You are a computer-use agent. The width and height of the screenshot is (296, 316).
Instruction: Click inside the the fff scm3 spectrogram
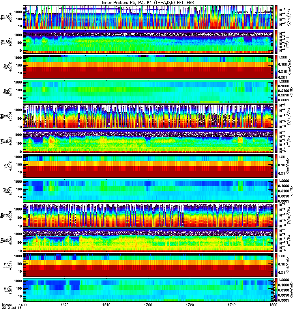148,240
